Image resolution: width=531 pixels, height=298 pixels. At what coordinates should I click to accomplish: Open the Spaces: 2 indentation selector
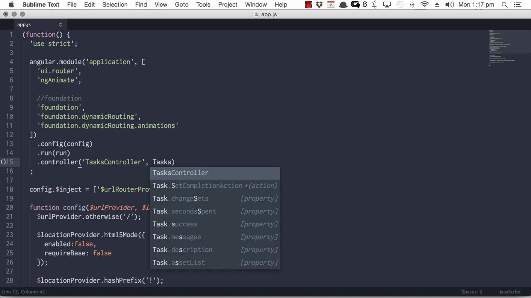tap(472, 292)
